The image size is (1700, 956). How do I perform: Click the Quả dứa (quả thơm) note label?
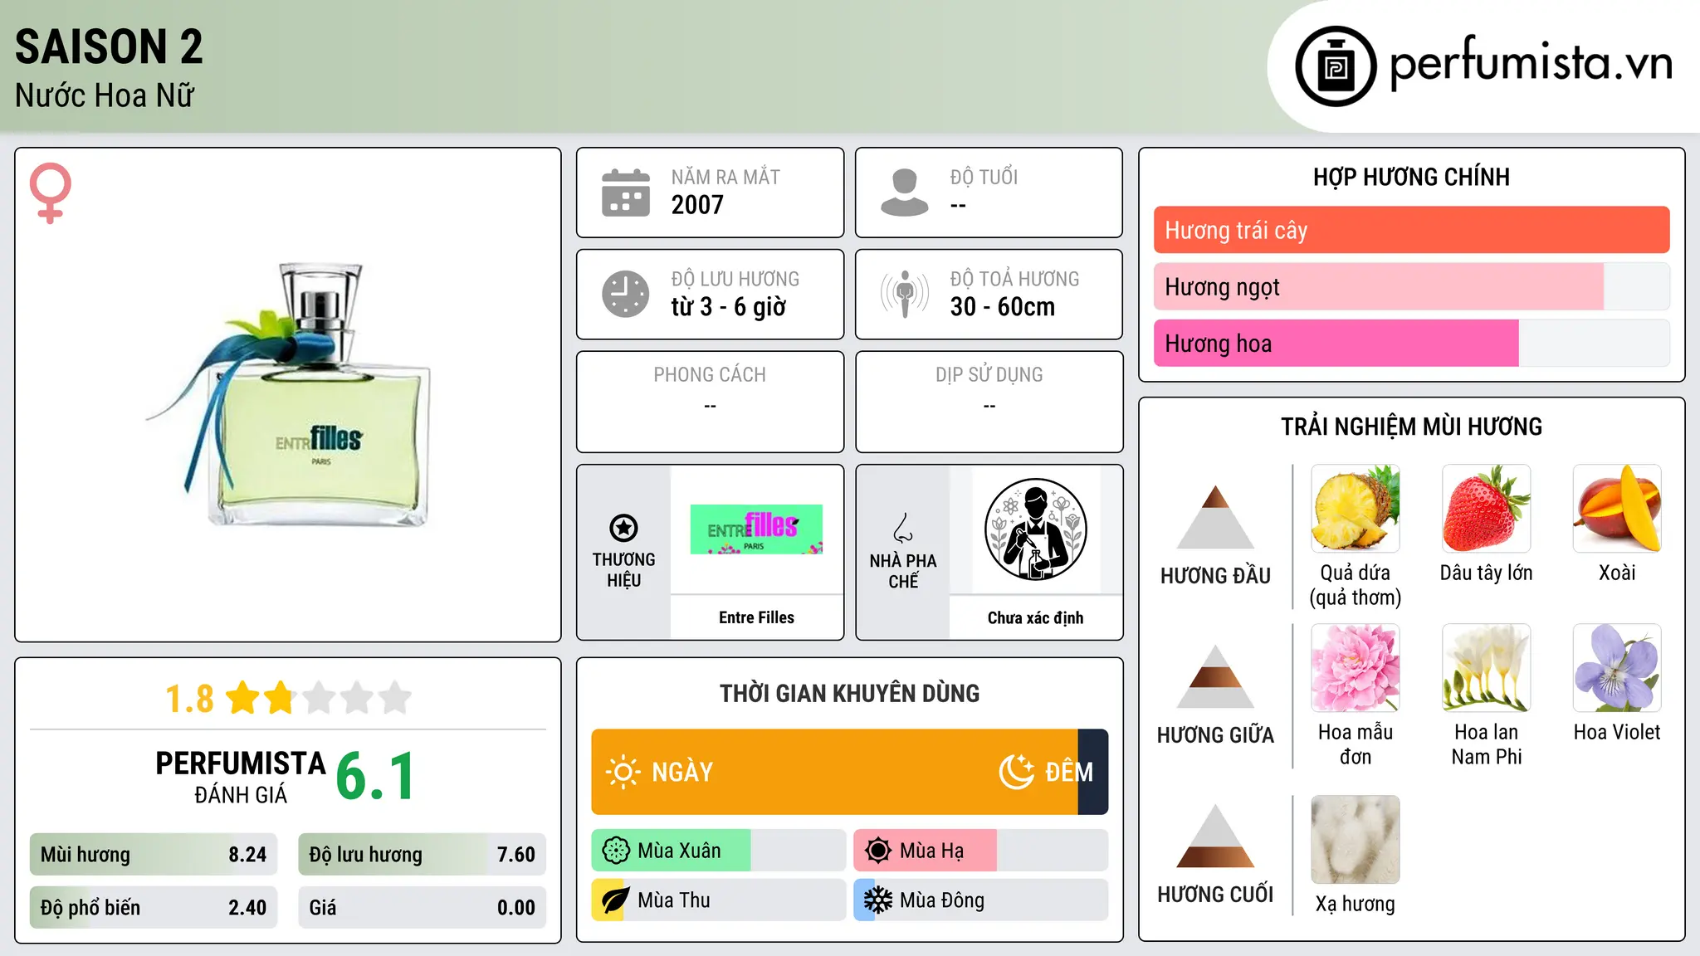(1356, 585)
